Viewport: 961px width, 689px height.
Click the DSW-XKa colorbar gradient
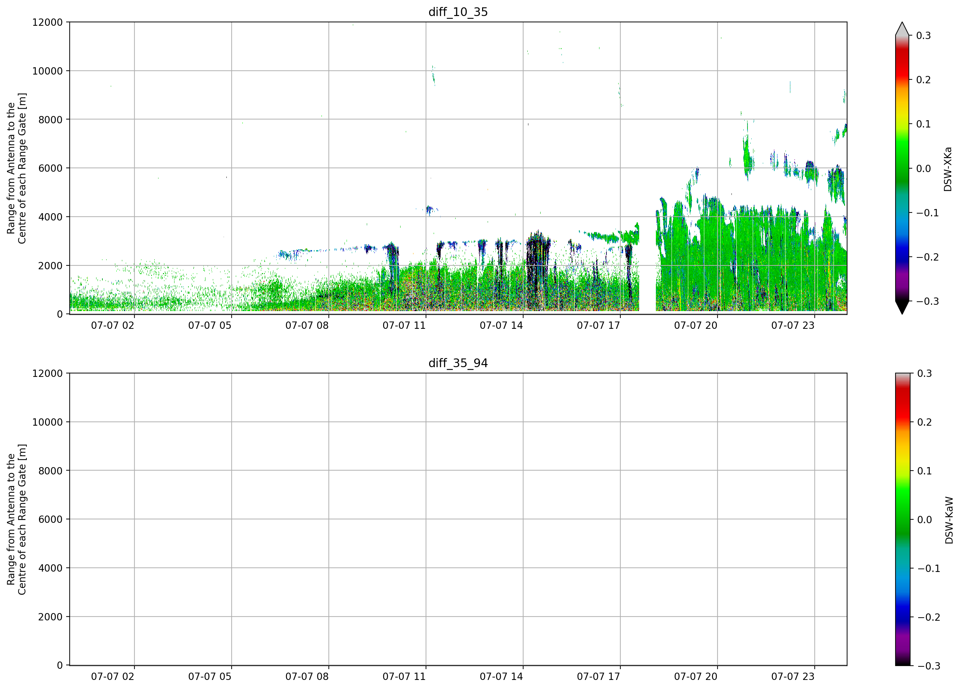pos(902,168)
